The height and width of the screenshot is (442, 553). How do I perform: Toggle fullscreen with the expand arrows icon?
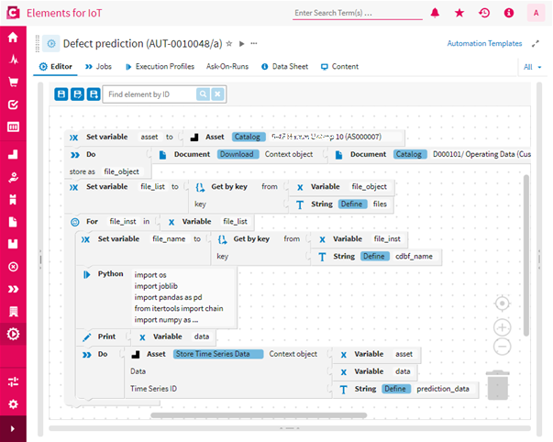pyautogui.click(x=536, y=44)
